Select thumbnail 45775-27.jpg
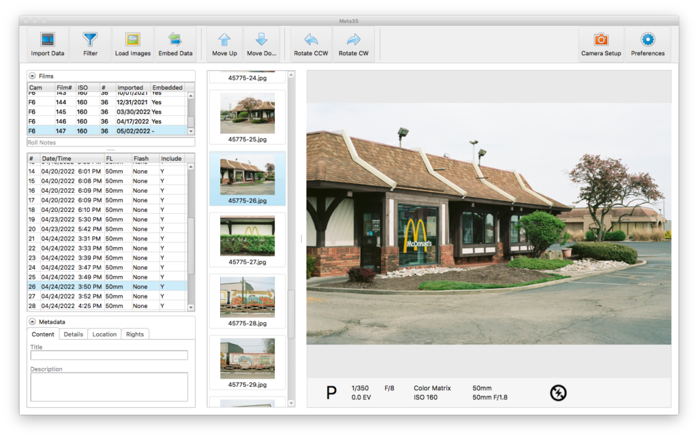698x438 pixels. [247, 240]
